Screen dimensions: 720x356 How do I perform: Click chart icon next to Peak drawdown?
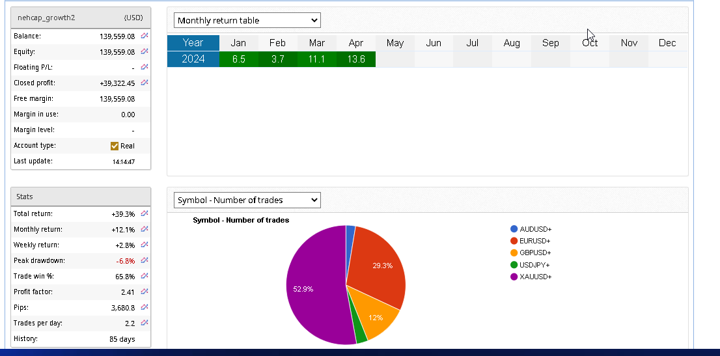click(145, 260)
